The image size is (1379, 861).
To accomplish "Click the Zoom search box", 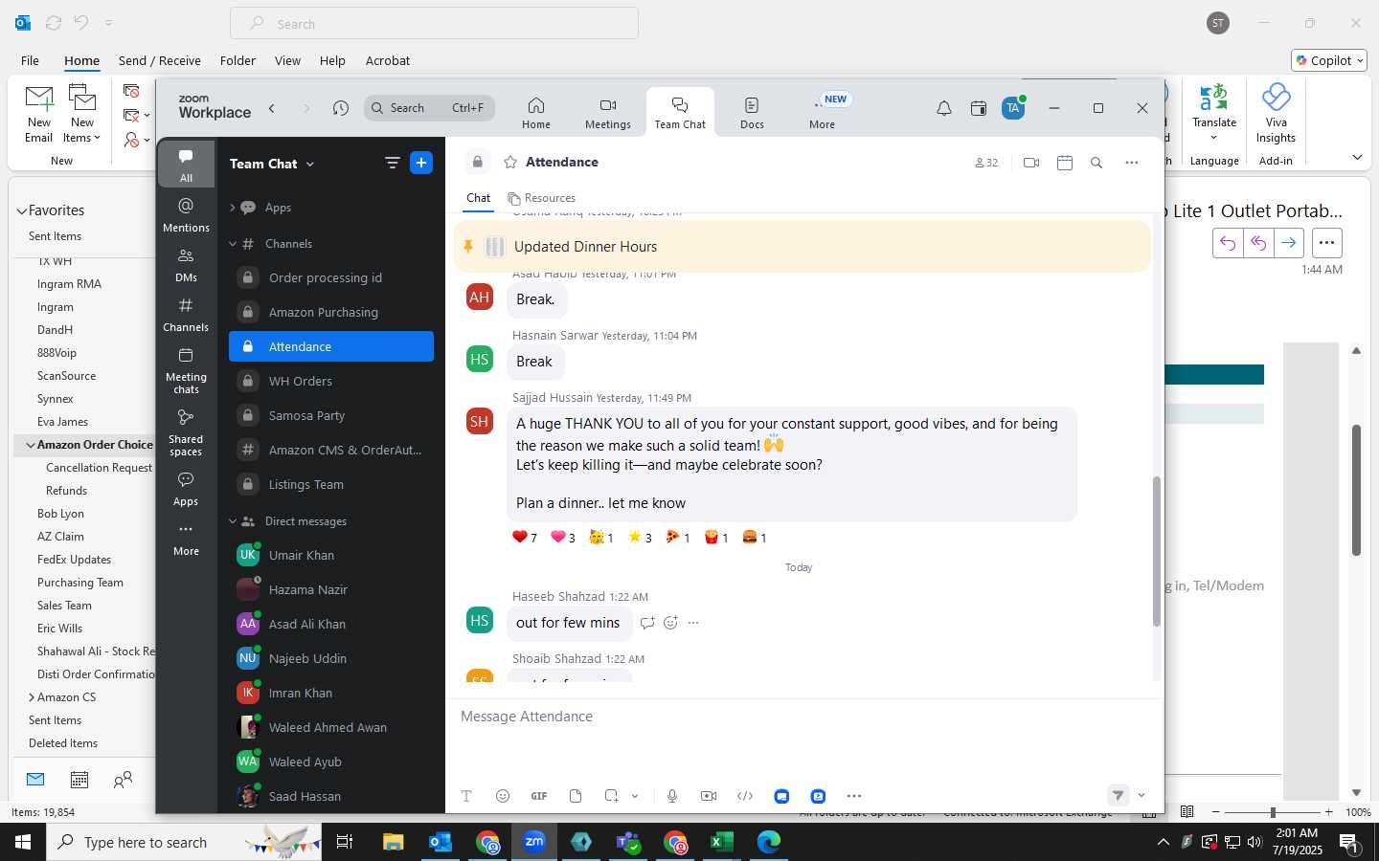I will (x=429, y=108).
